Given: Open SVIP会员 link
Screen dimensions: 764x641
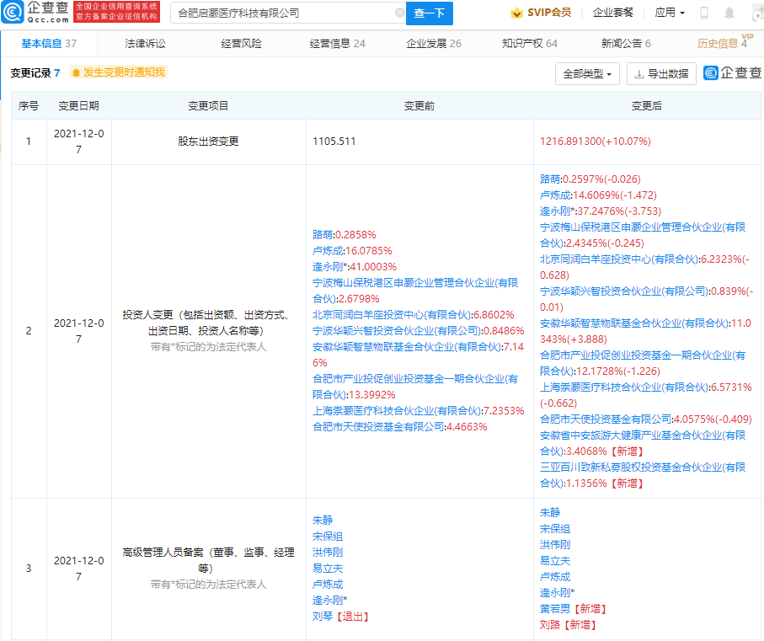Looking at the screenshot, I should (549, 13).
